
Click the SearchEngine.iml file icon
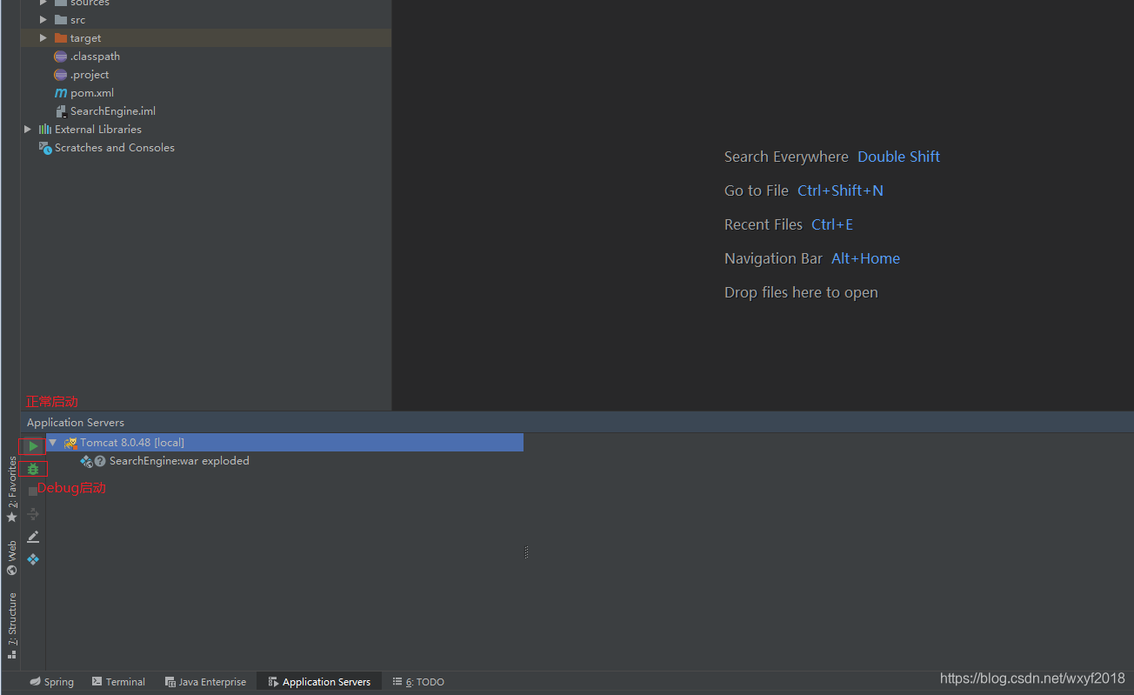click(61, 111)
